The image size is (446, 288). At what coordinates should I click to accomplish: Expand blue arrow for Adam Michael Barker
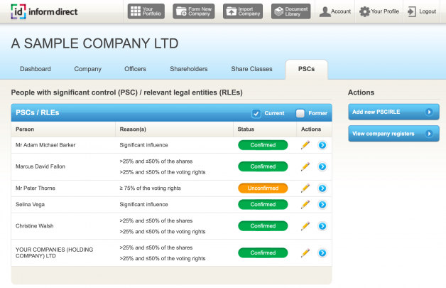point(322,145)
